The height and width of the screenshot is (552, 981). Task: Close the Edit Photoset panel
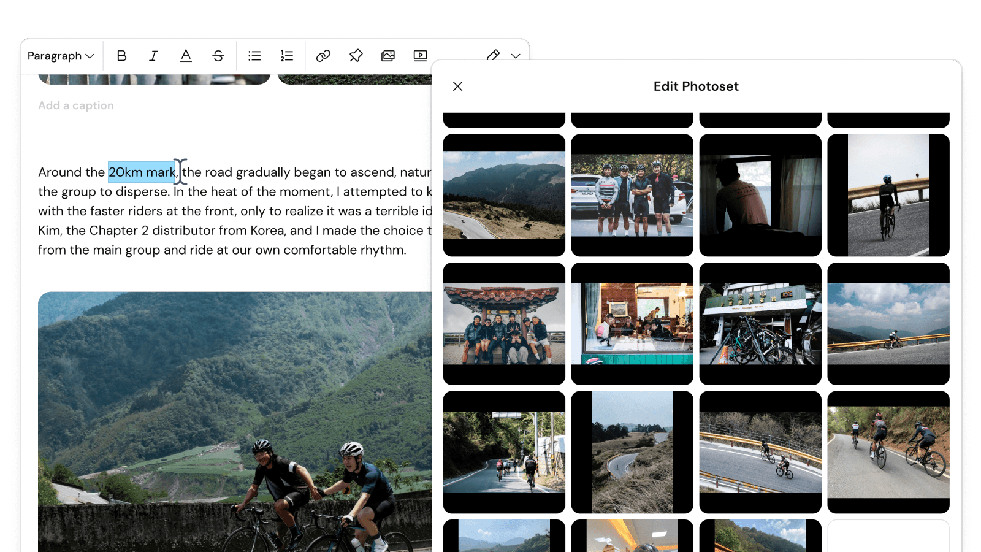pos(457,86)
